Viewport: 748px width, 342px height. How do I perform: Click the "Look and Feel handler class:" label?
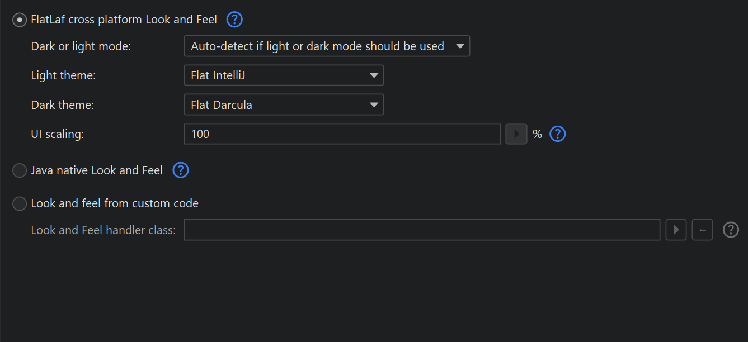(104, 230)
